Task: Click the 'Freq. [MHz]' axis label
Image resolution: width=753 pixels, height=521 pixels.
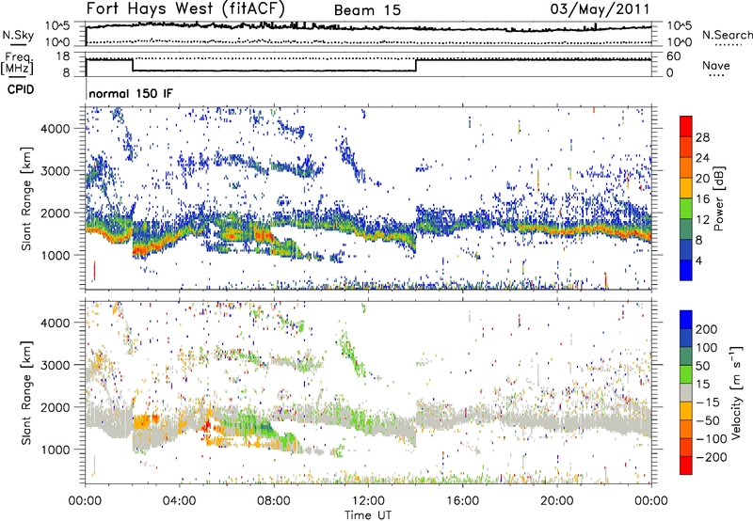Action: (x=17, y=64)
